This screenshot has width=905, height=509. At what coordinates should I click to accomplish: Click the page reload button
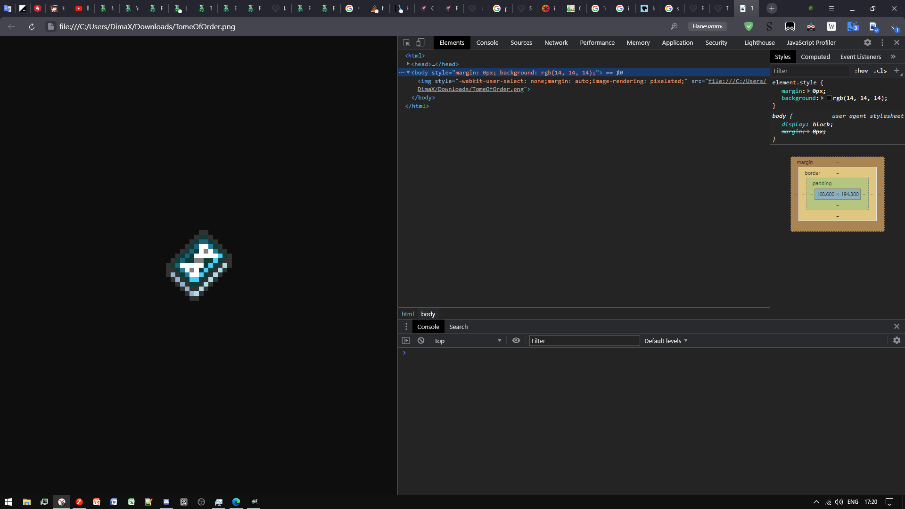point(32,26)
